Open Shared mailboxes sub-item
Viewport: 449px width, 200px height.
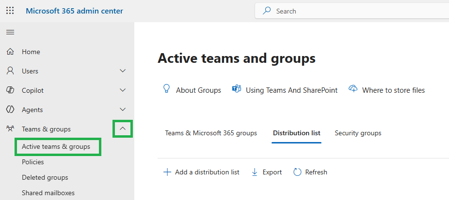(x=48, y=193)
